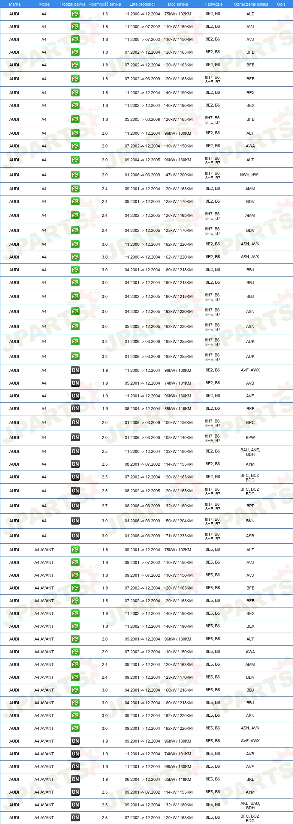Click ON diesel icon in A4 3.0 BKN row

coord(75,521)
